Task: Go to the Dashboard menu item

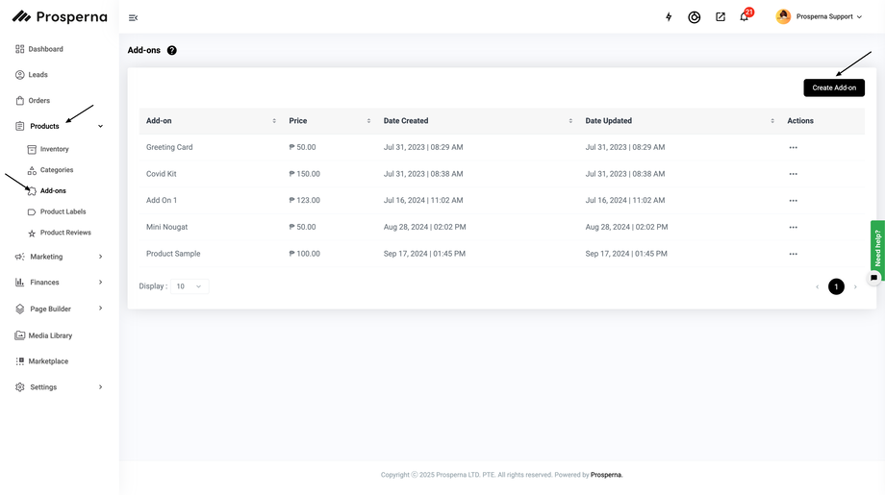Action: (x=45, y=49)
